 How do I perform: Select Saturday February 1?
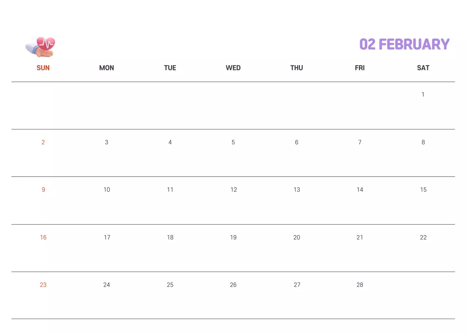[x=423, y=95]
